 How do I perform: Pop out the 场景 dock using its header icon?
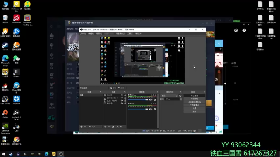101,92
